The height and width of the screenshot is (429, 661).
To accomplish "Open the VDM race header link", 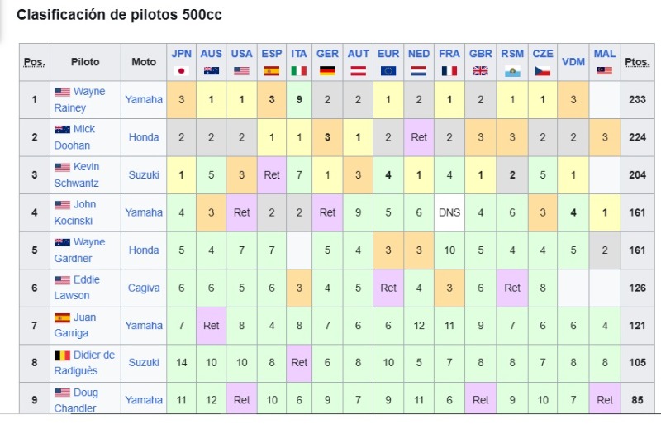I will pos(573,62).
